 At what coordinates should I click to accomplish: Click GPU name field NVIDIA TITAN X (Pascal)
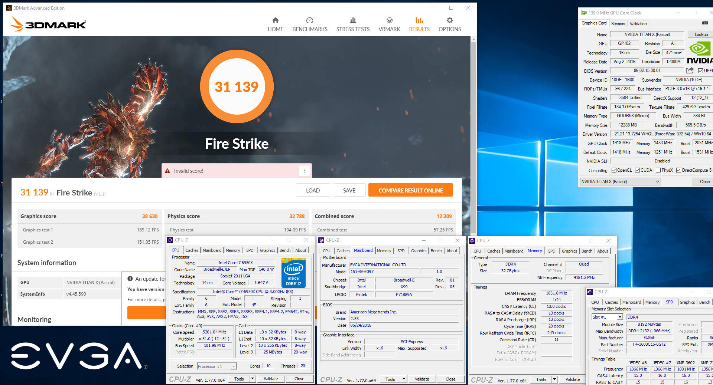(x=647, y=34)
